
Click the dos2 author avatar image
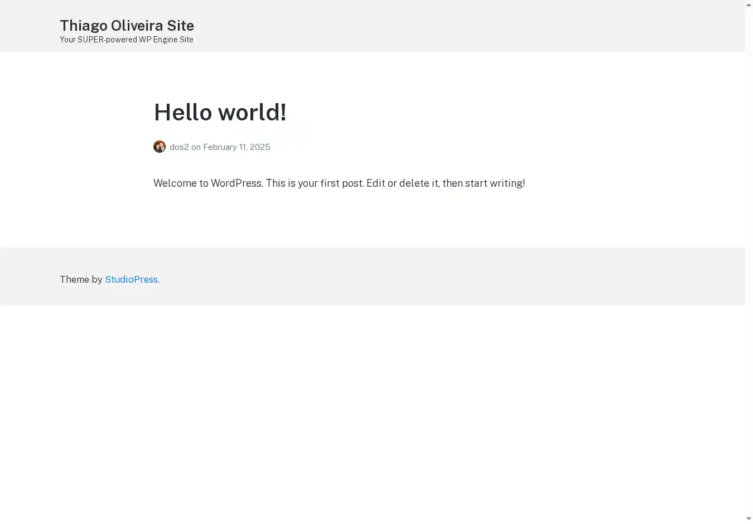160,147
